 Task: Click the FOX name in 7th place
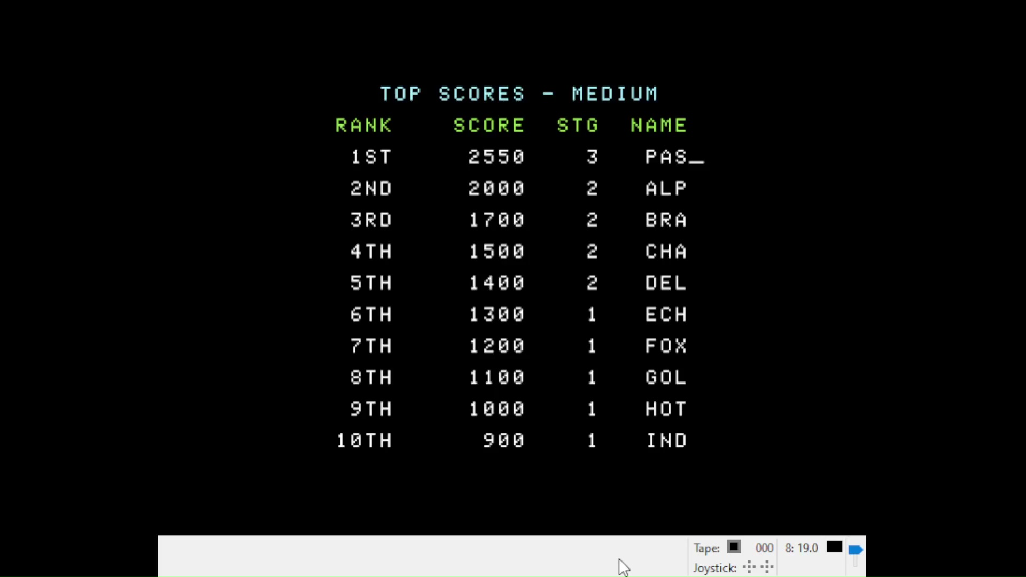[665, 346]
